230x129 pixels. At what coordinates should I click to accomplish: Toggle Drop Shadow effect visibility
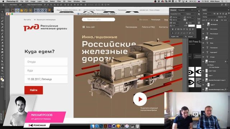(x=210, y=67)
